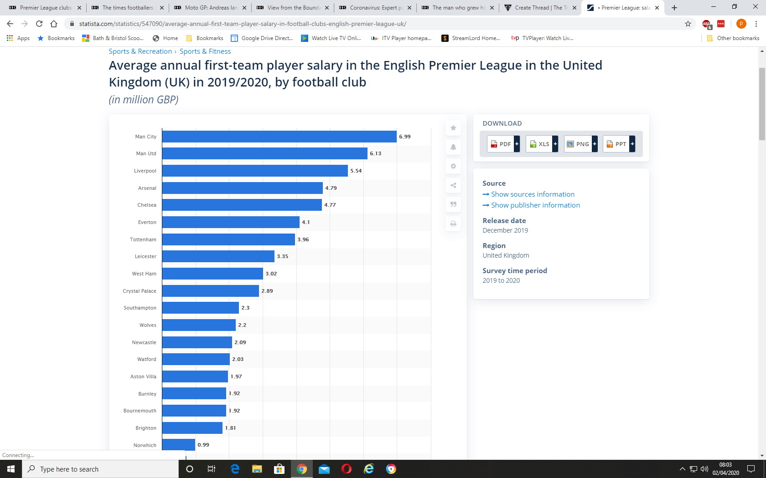Click the page vertical scrollbar thumb

click(762, 104)
